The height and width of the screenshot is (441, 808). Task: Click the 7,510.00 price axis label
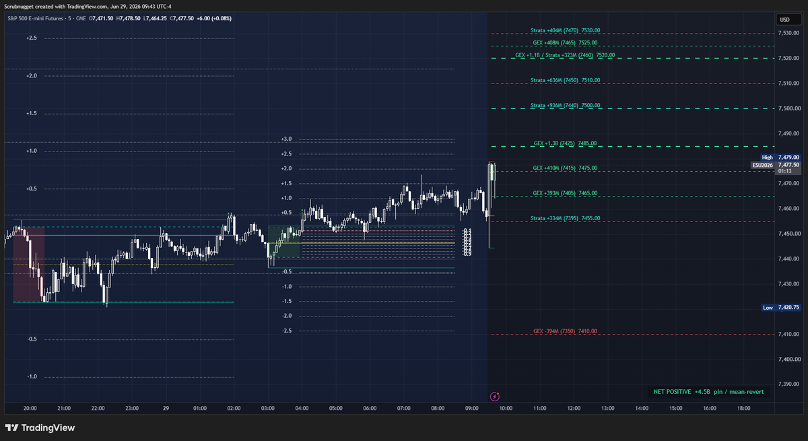pos(788,83)
